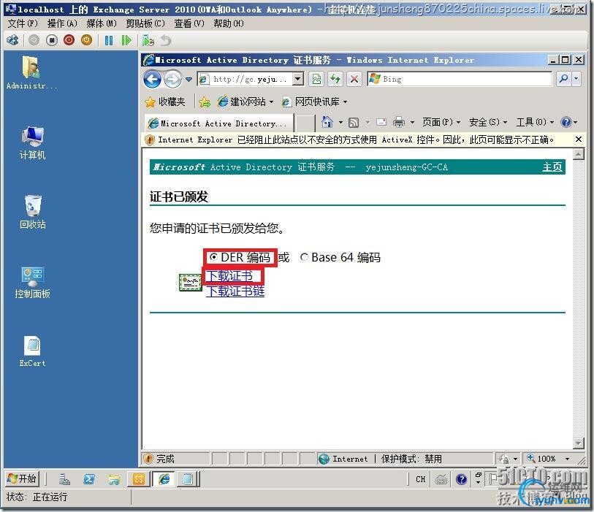Open the 收藏夹 Favorites button
Viewport: 594px width, 512px height.
tap(166, 102)
